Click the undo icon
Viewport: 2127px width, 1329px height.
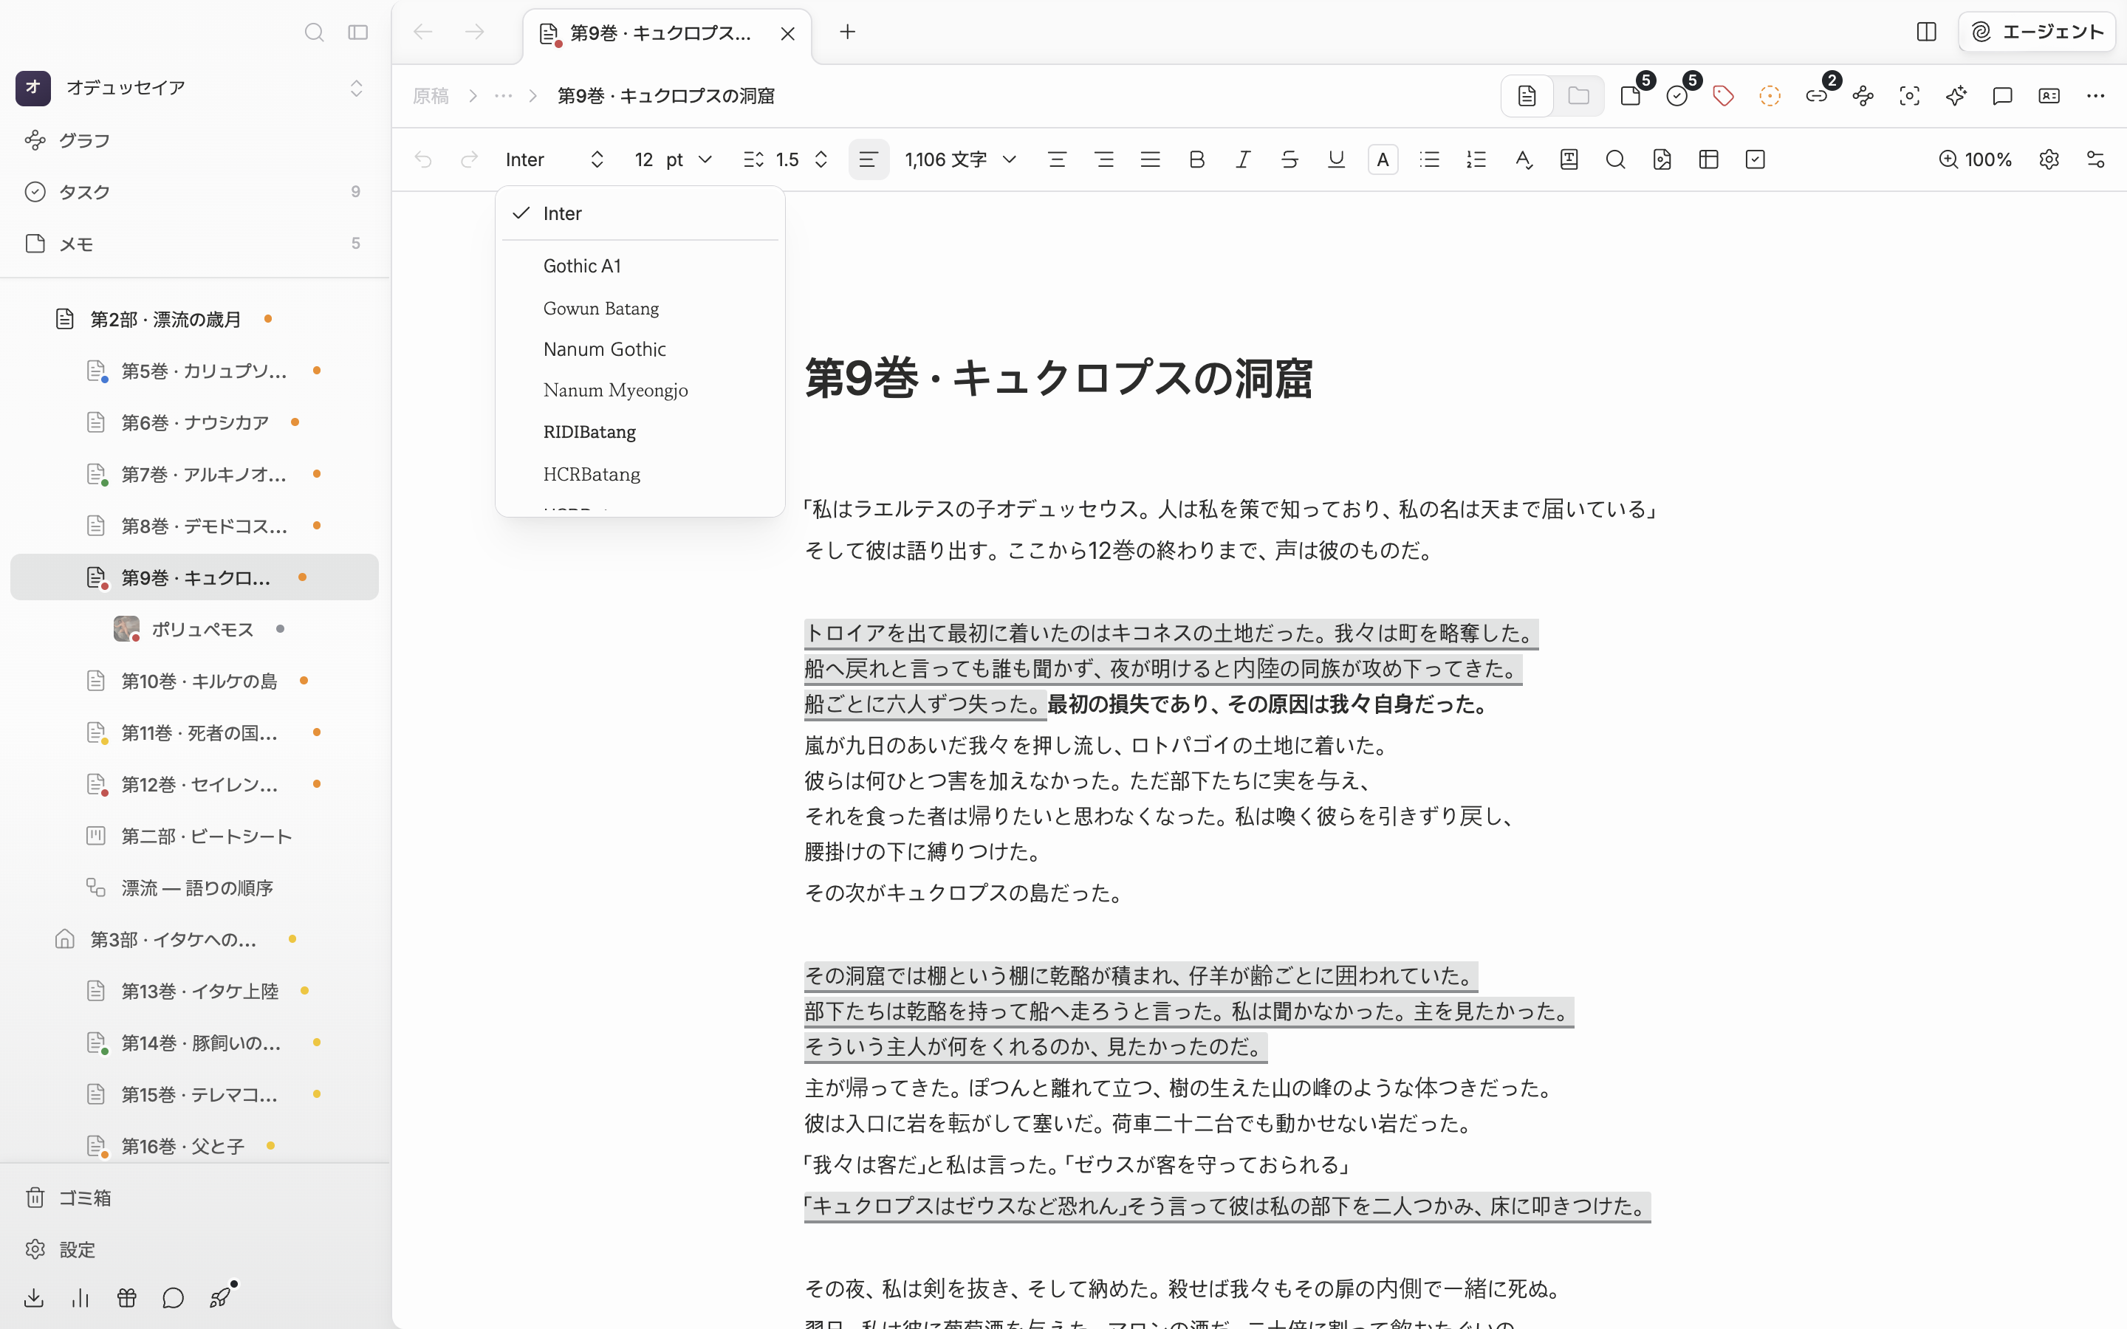coord(422,159)
